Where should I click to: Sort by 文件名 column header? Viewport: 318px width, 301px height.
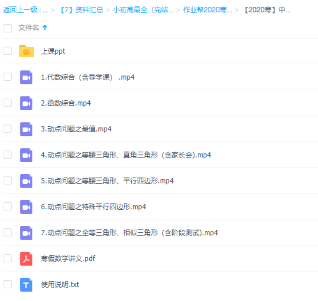click(x=29, y=28)
